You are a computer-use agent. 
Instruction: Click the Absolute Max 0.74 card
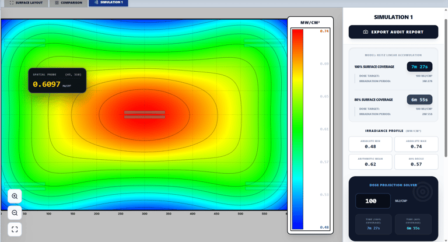point(416,144)
